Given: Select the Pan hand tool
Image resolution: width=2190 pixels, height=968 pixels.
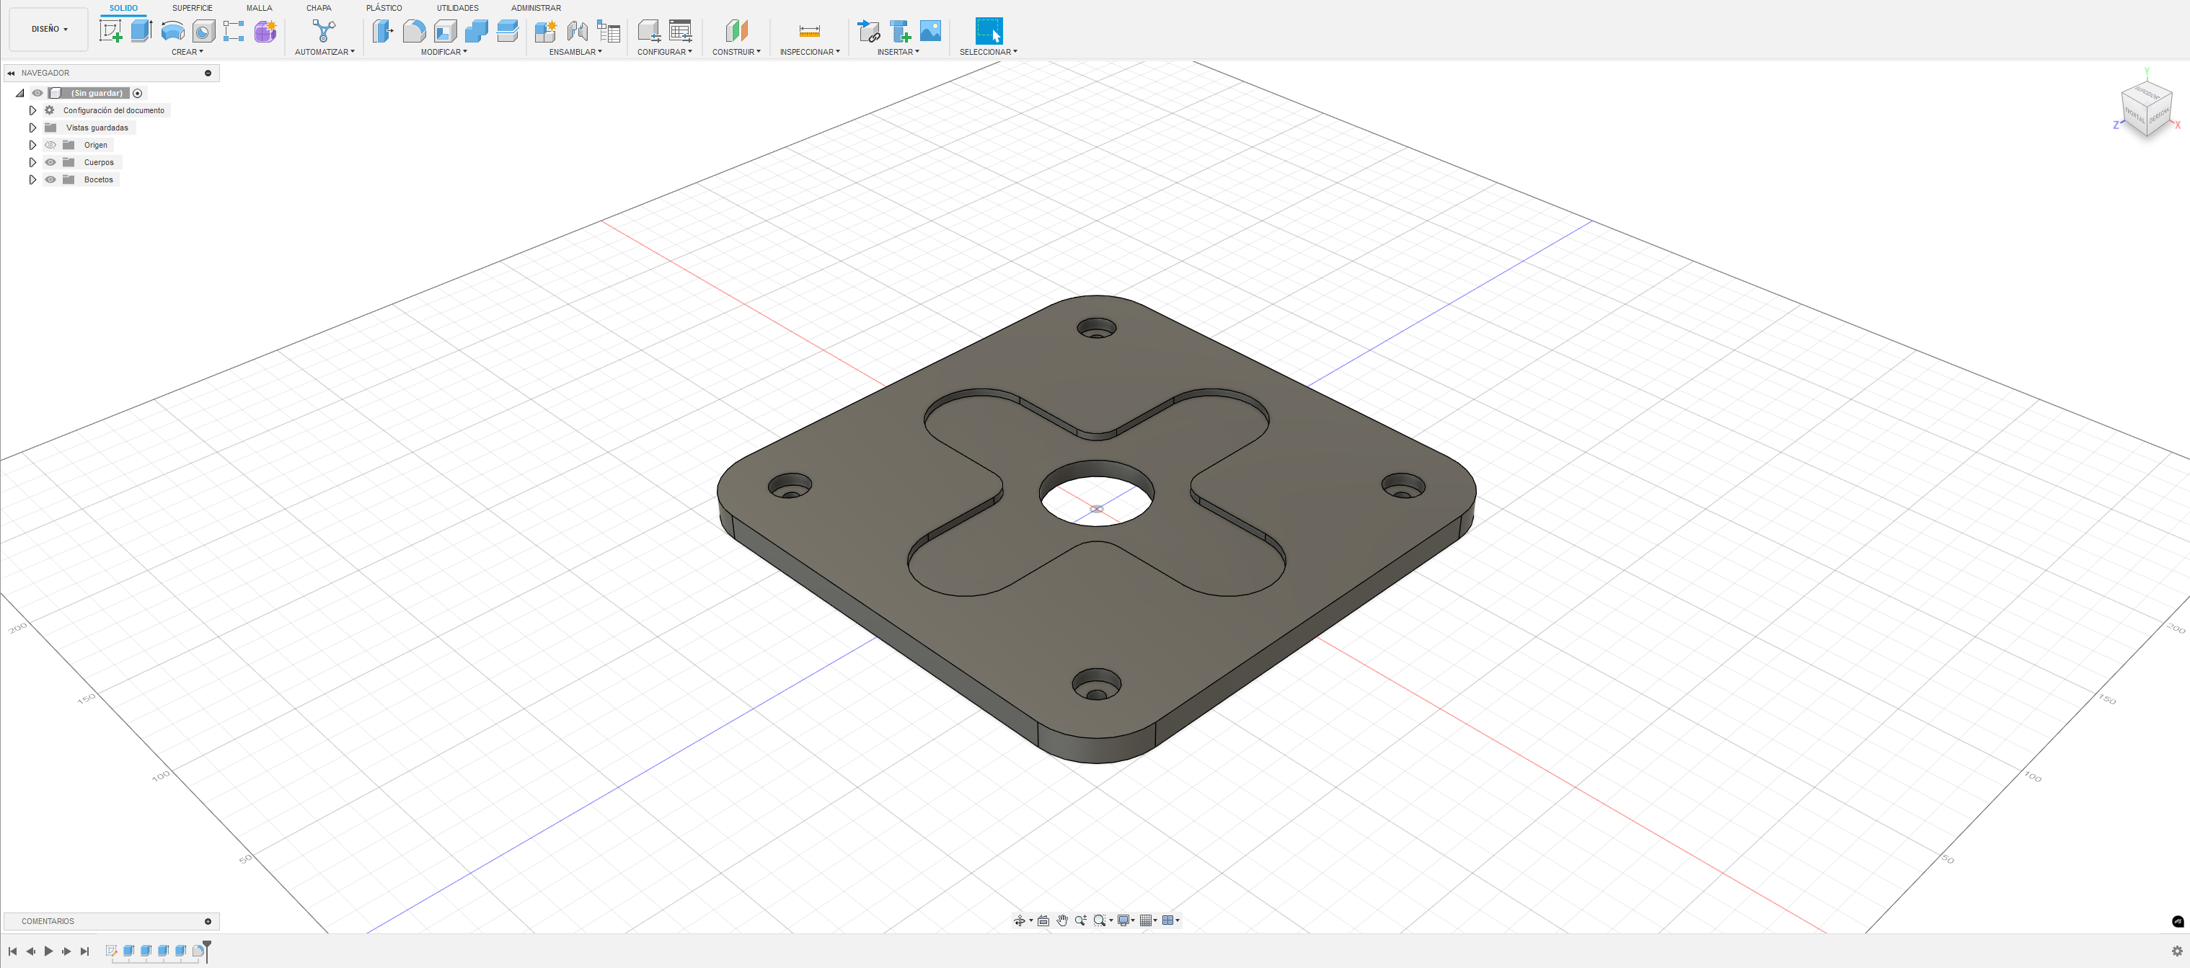Looking at the screenshot, I should (1062, 920).
